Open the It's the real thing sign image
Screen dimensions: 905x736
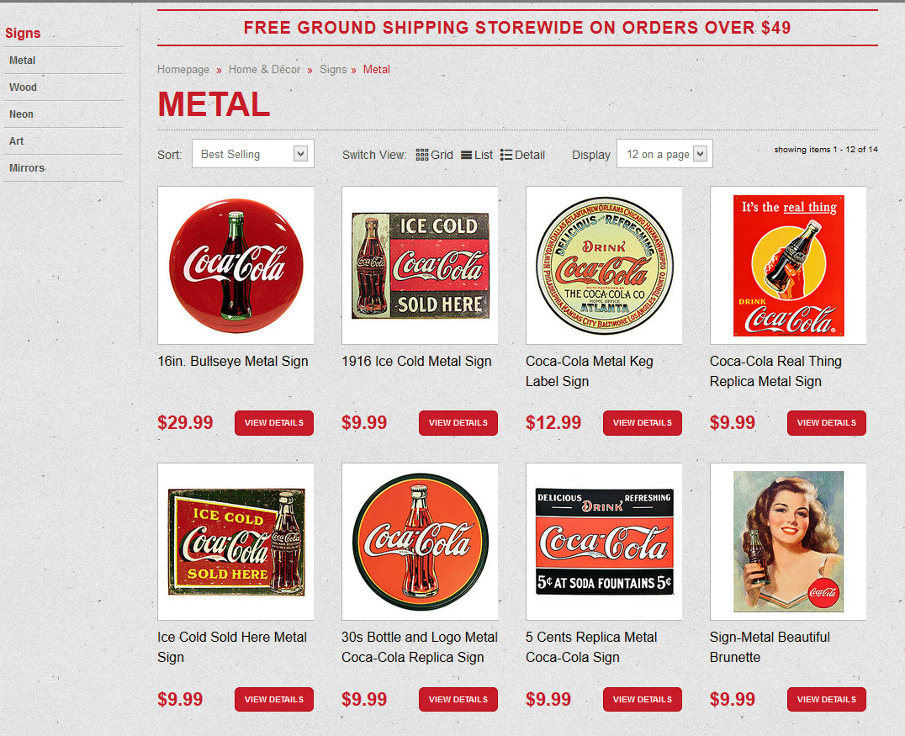(788, 265)
